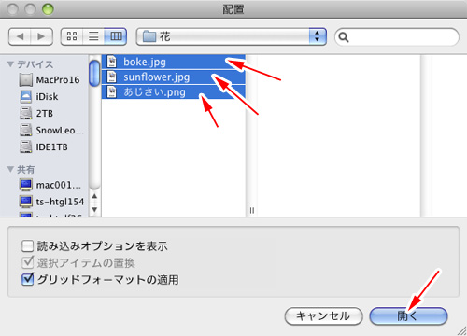Click the キャンセル button

[323, 316]
